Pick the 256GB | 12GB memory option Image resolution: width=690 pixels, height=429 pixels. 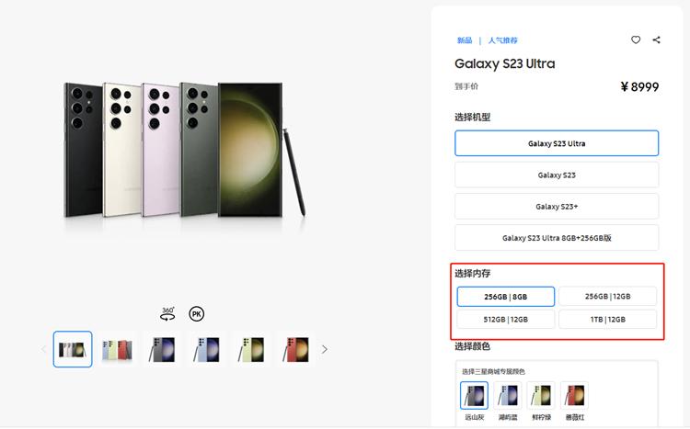pyautogui.click(x=607, y=296)
